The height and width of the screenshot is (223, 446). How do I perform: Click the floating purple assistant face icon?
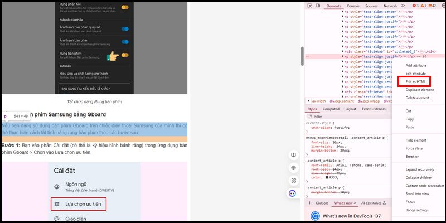pos(292,193)
